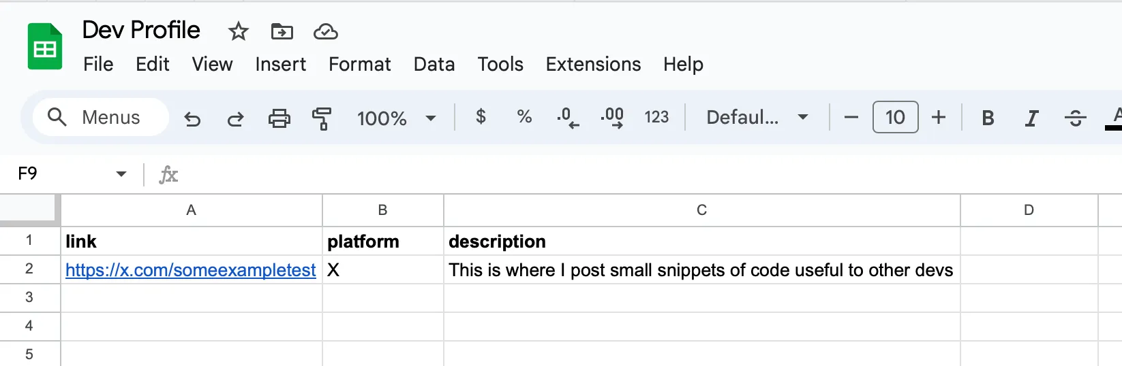Click the redo arrow icon
Image resolution: width=1122 pixels, height=366 pixels.
point(236,119)
